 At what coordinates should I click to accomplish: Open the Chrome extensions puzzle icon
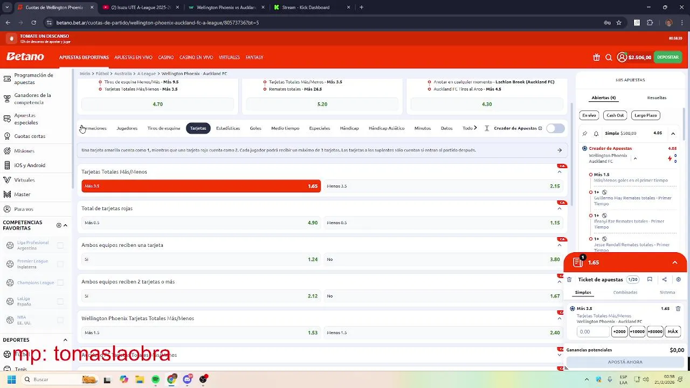(x=650, y=23)
